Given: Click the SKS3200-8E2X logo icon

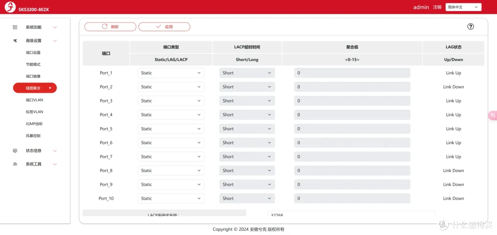Looking at the screenshot, I should (9, 6).
